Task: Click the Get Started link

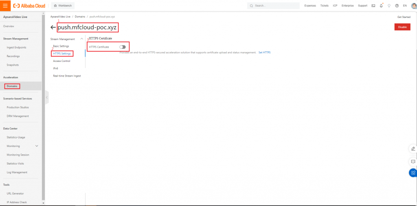Action: click(404, 17)
